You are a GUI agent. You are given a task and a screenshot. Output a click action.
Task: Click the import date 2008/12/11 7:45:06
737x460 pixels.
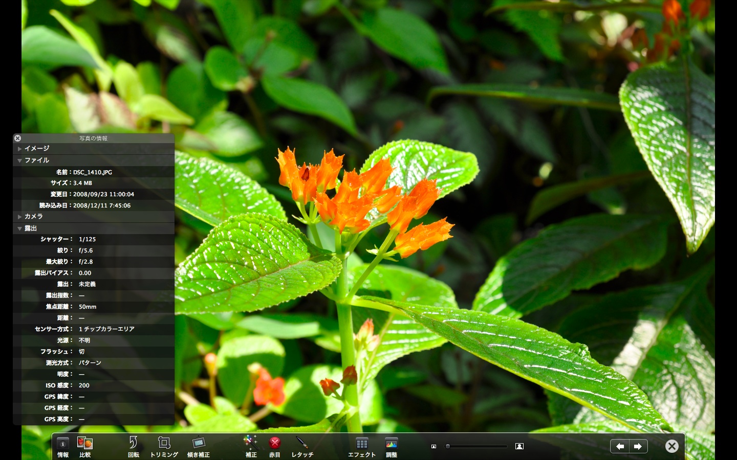[102, 205]
